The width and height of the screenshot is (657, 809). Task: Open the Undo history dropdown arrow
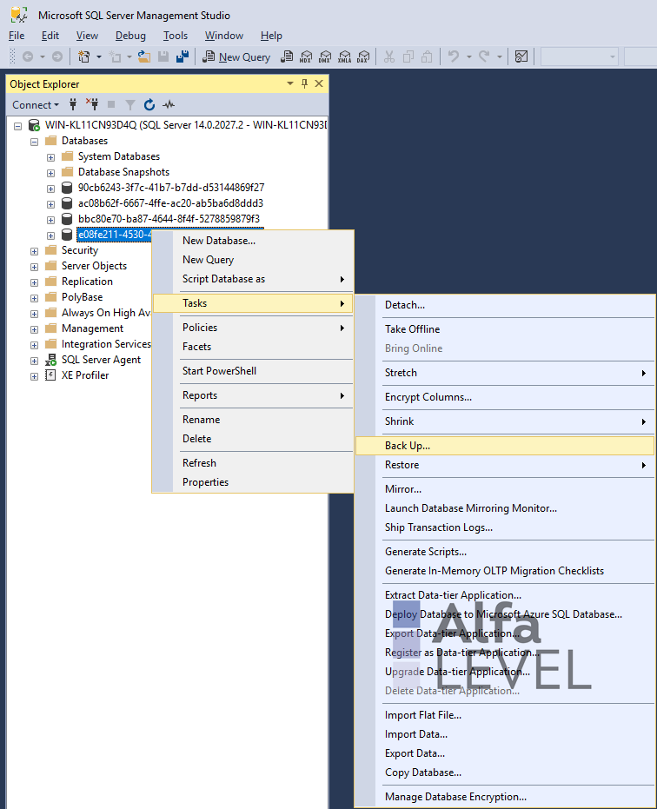469,56
